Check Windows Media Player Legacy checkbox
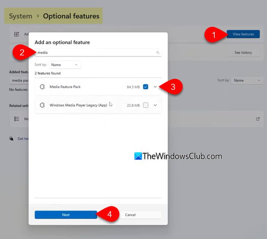Viewport: 267px width, 239px height. click(x=146, y=105)
